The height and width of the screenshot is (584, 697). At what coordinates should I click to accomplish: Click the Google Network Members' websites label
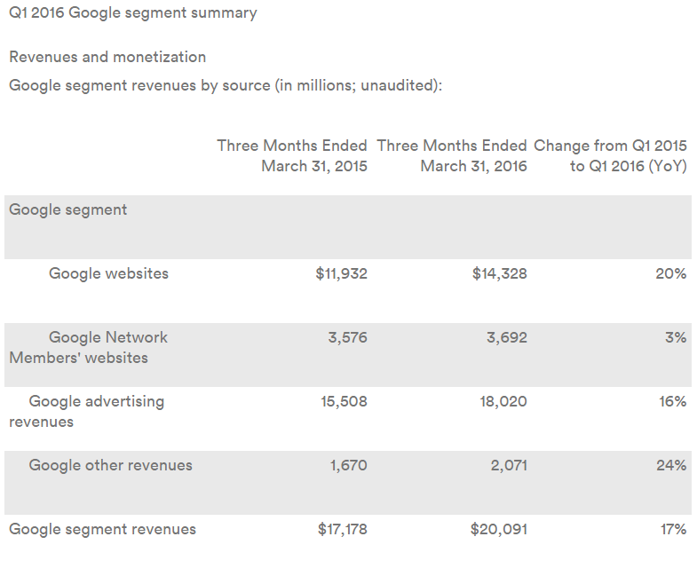point(89,348)
